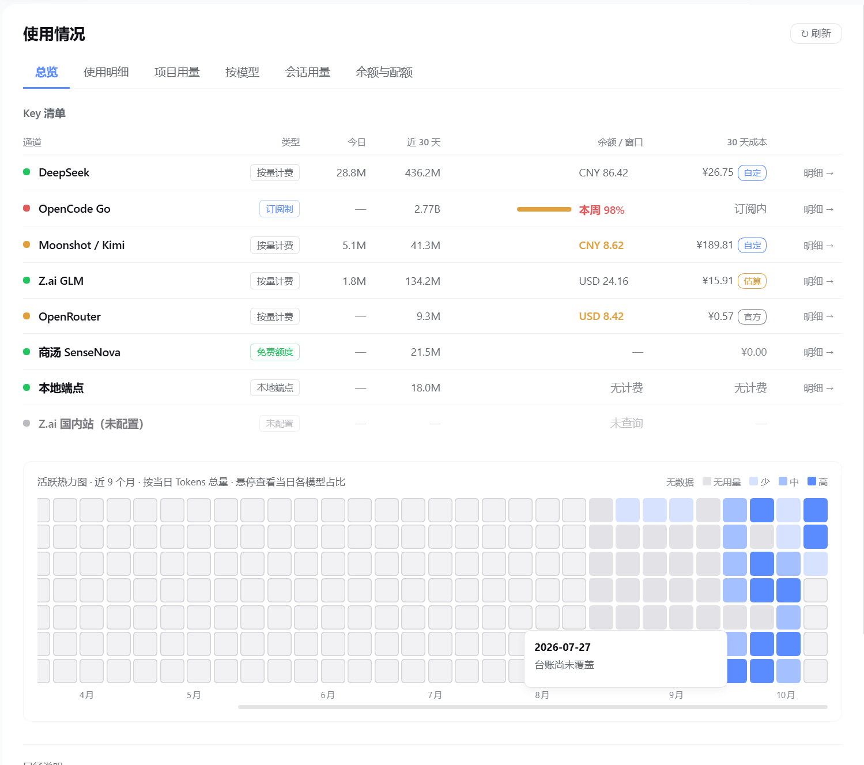Viewport: 864px width, 765px height.
Task: Click the 按量计费 tag in DeepSeek row
Action: coord(275,173)
